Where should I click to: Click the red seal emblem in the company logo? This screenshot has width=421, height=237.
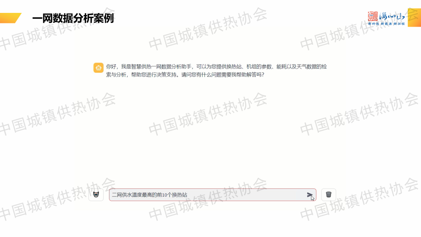[x=373, y=16]
